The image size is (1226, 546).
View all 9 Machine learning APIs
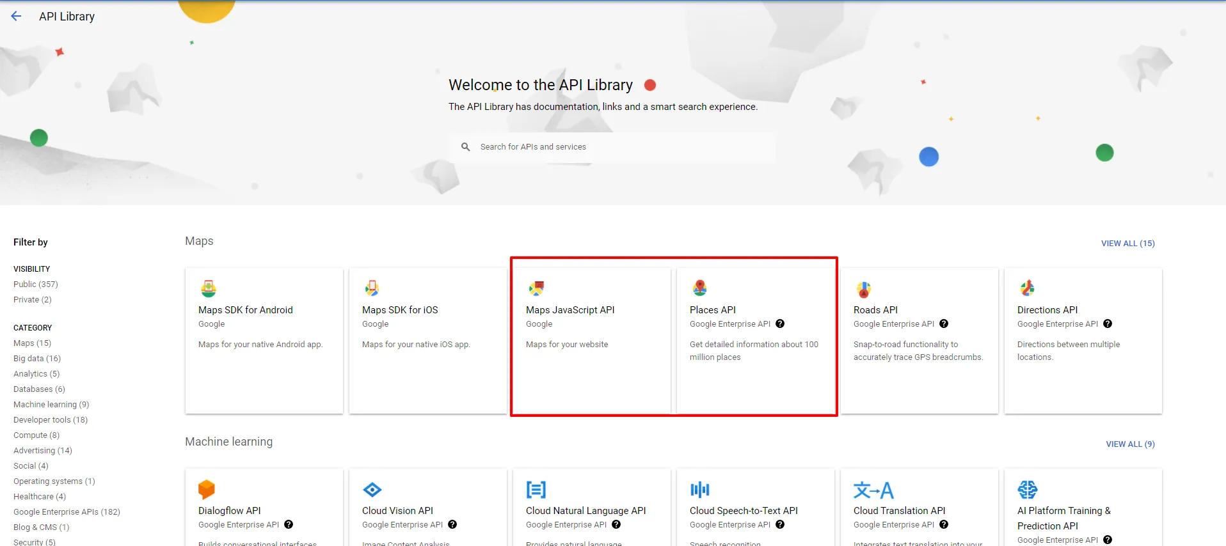[x=1130, y=444]
